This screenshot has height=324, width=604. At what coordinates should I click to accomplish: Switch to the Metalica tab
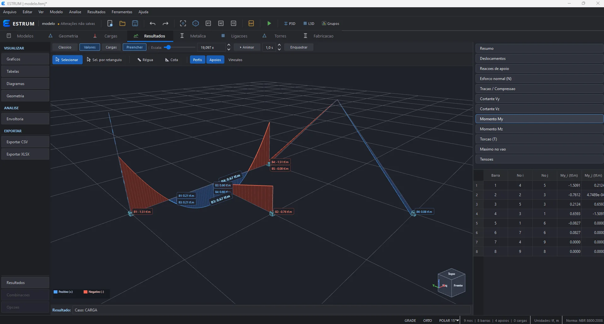(x=193, y=36)
